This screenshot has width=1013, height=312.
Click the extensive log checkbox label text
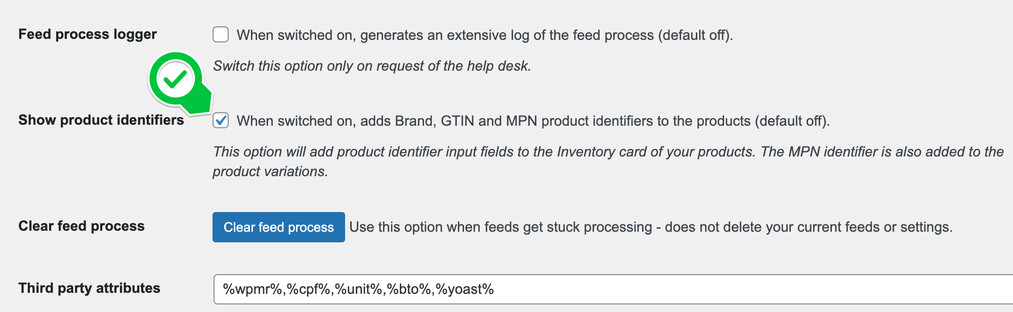485,35
